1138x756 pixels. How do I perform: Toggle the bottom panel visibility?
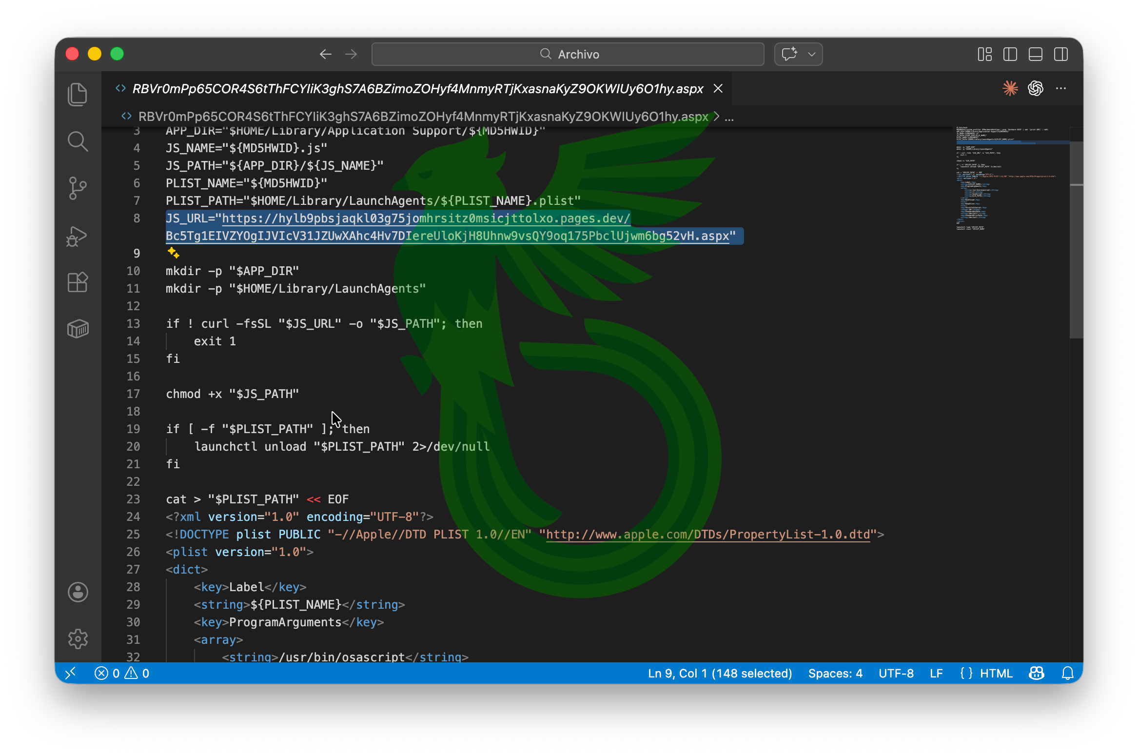pos(1035,54)
